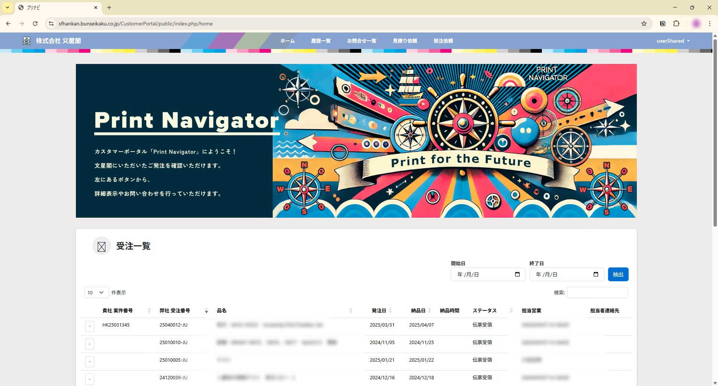This screenshot has height=386, width=718.
Task: Bookmark this page with the star icon
Action: pos(644,24)
